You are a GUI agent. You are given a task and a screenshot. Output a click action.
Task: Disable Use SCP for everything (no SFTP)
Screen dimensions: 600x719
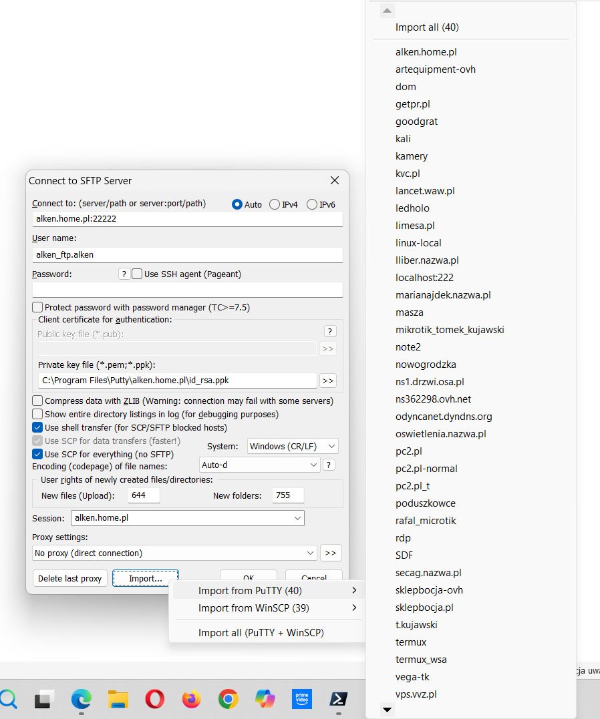point(37,454)
